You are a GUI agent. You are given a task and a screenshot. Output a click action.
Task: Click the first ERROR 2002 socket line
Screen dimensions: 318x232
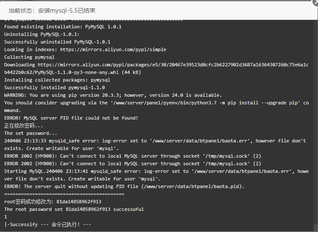[133, 156]
